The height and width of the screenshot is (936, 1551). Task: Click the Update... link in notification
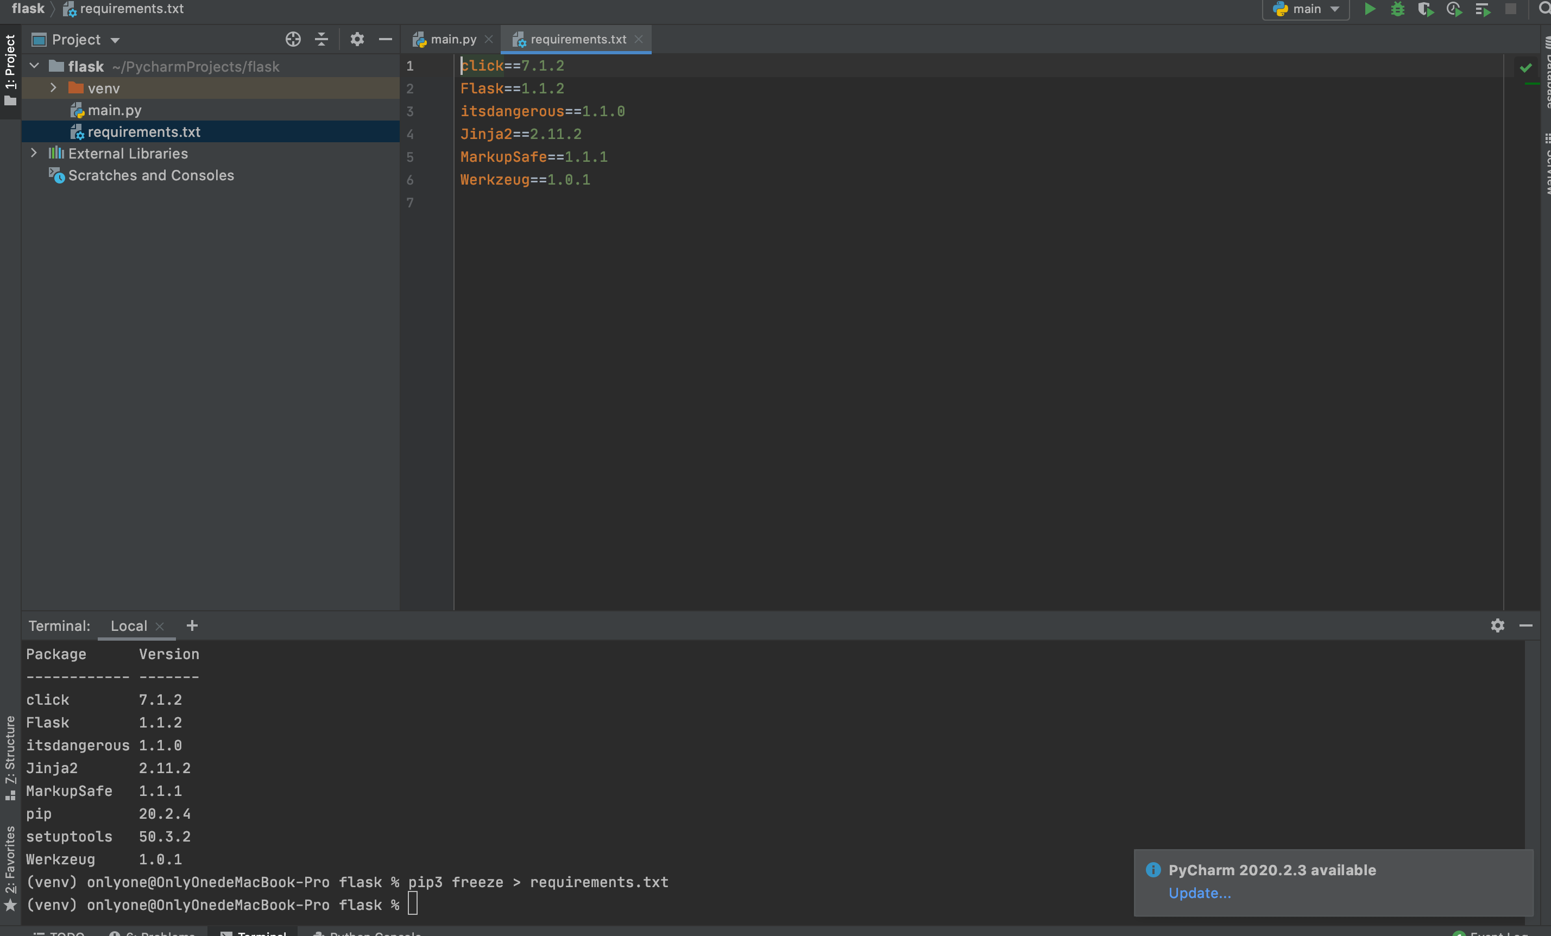[1199, 893]
